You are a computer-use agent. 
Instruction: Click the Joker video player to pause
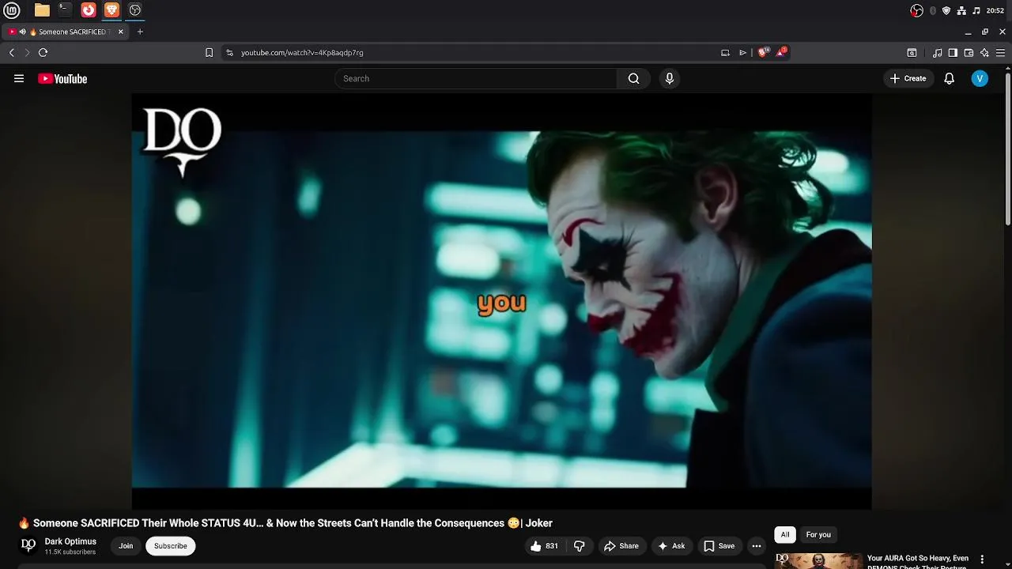click(501, 301)
